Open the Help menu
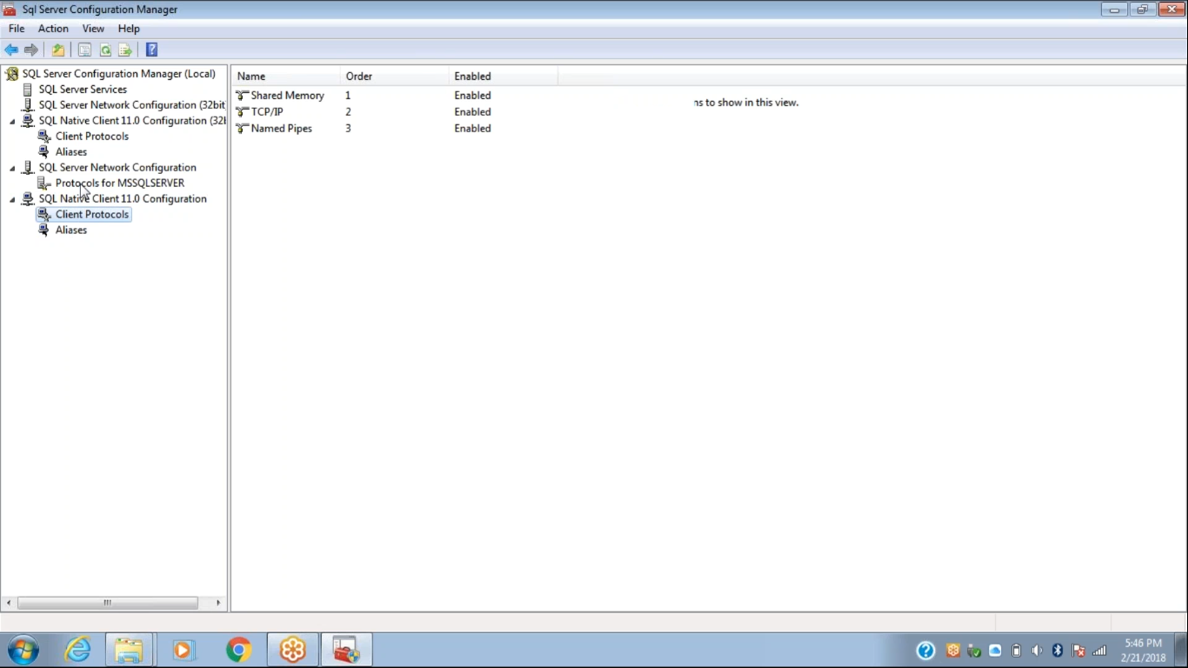The image size is (1188, 668). (x=129, y=29)
